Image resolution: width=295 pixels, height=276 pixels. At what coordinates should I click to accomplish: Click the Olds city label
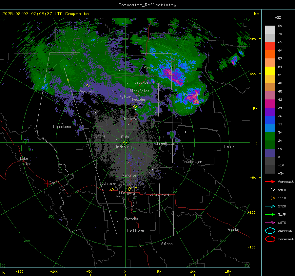(125, 137)
